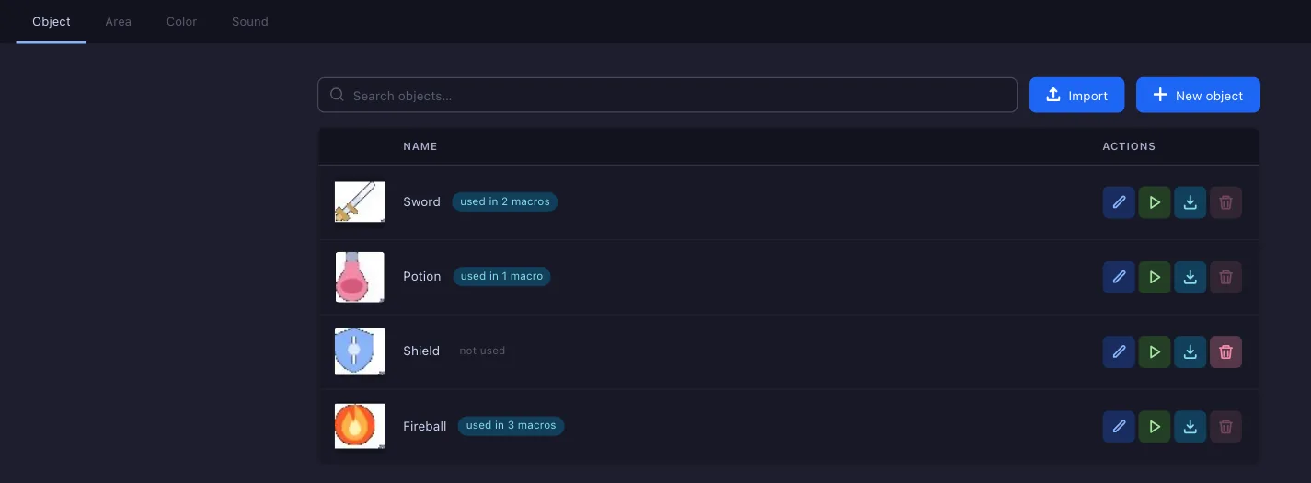Create a New object
Image resolution: width=1311 pixels, height=483 pixels.
tap(1198, 95)
